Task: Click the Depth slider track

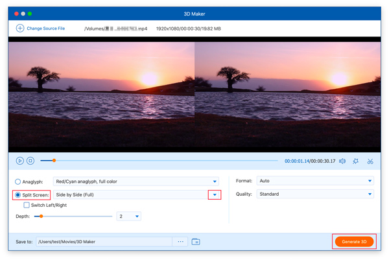Action: (x=78, y=217)
